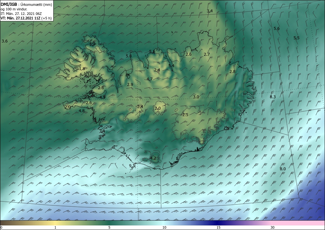
Task: Click the 7.4 precipitation value
Action: (102, 131)
